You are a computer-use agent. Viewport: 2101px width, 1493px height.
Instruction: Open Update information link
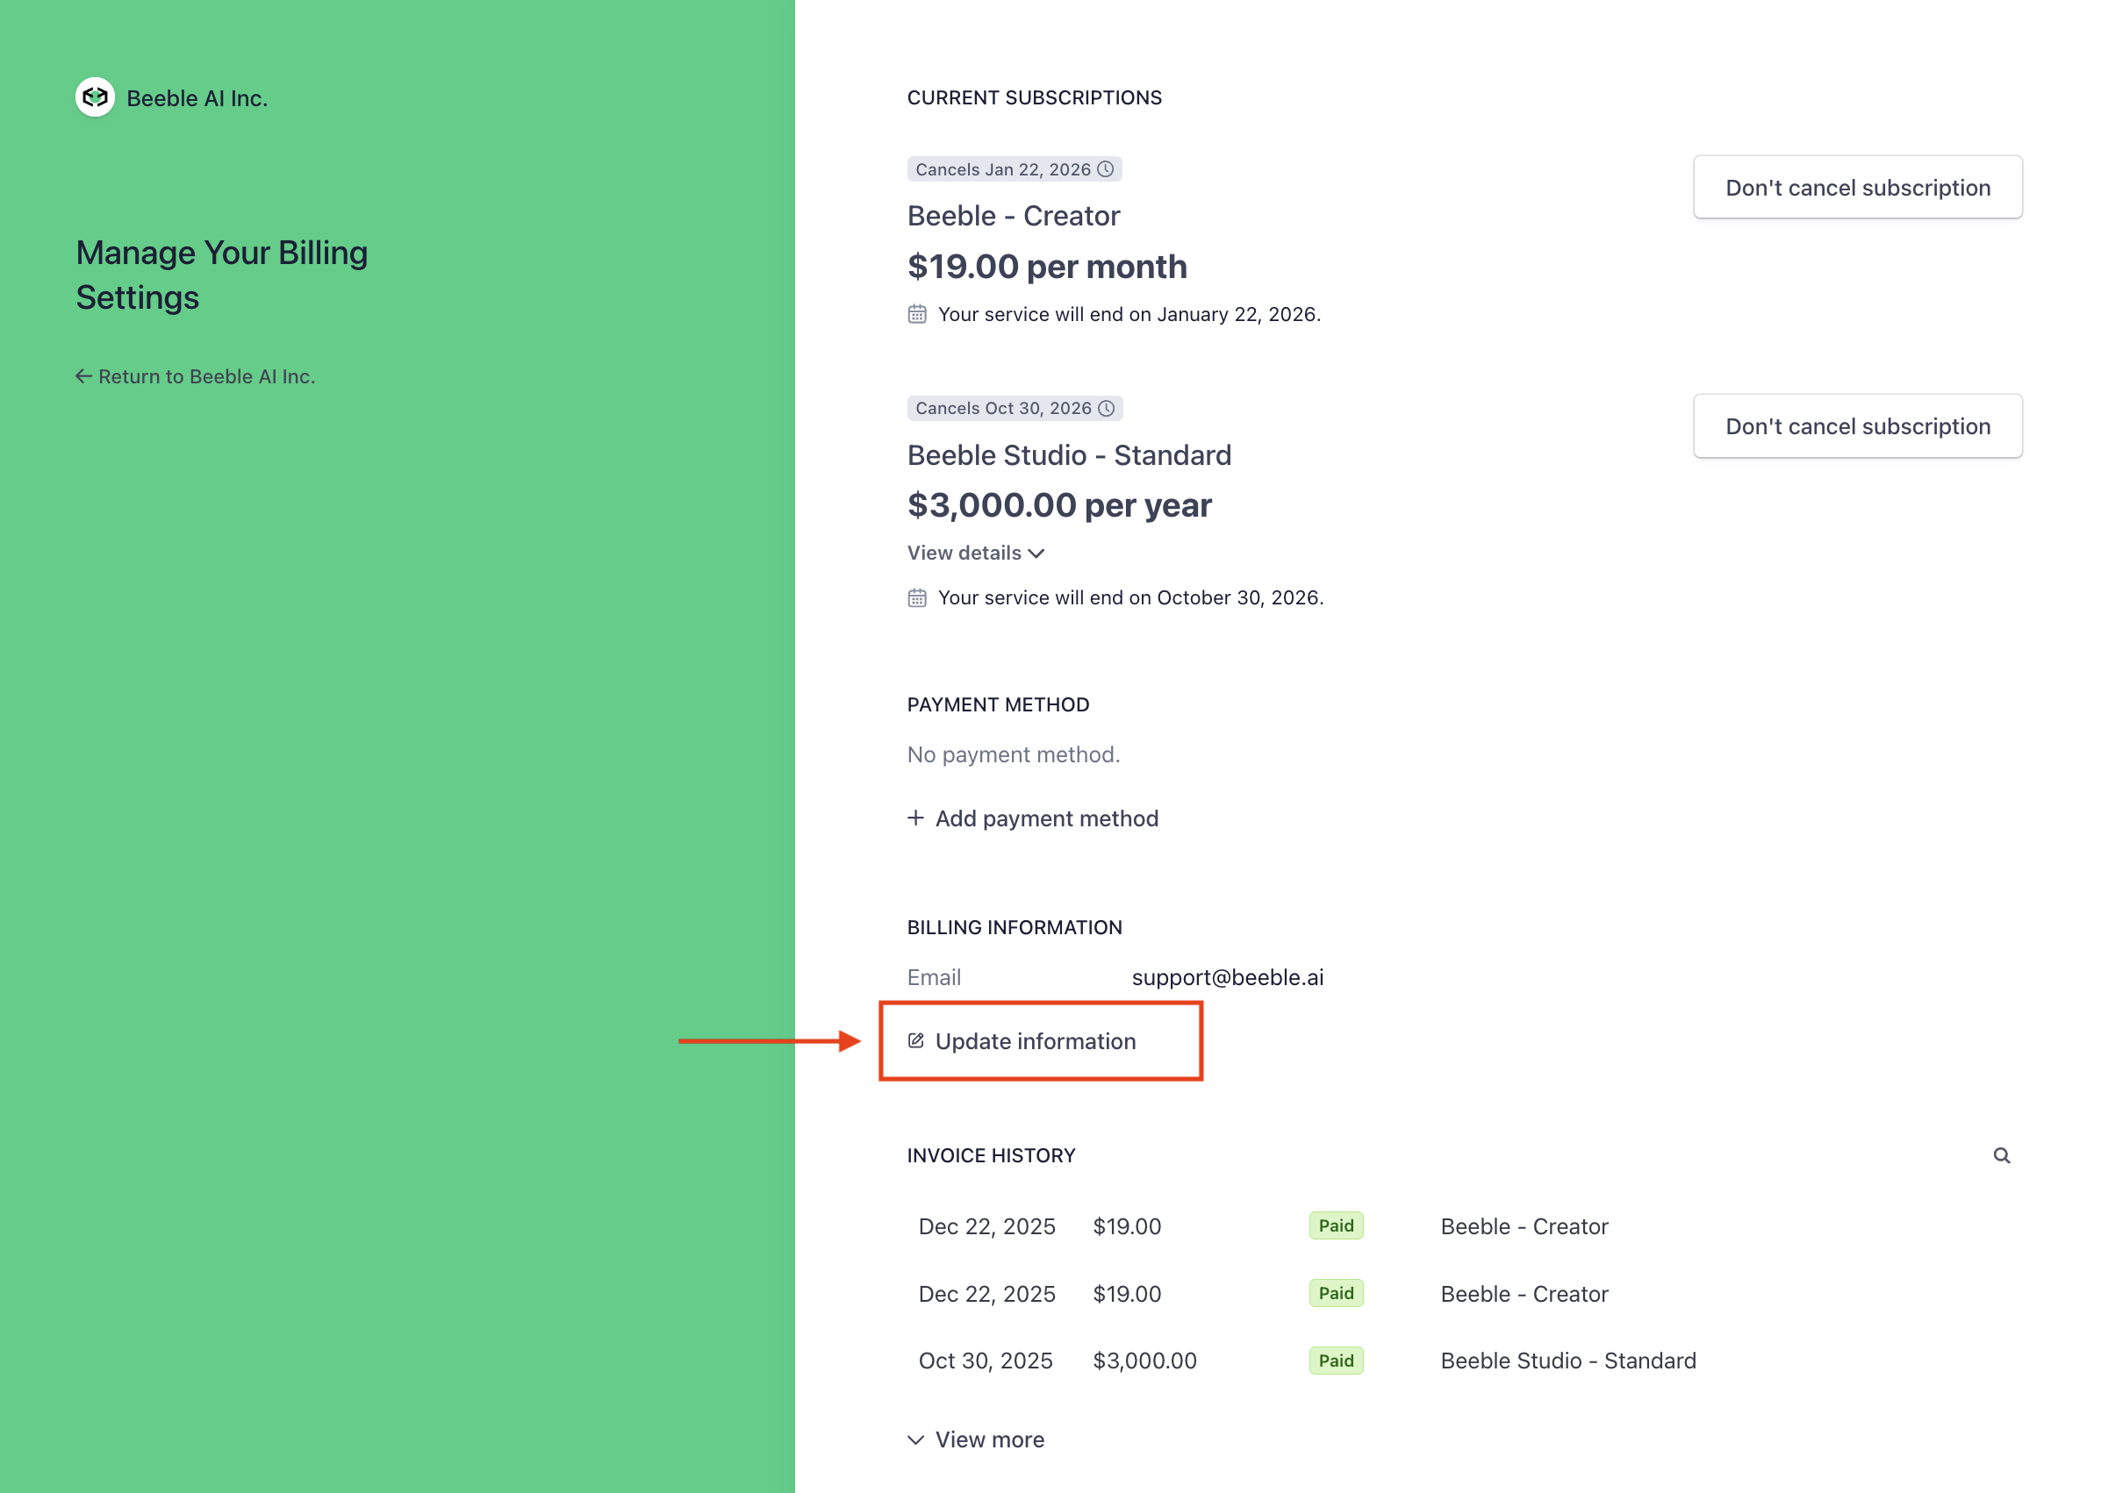pyautogui.click(x=1035, y=1040)
